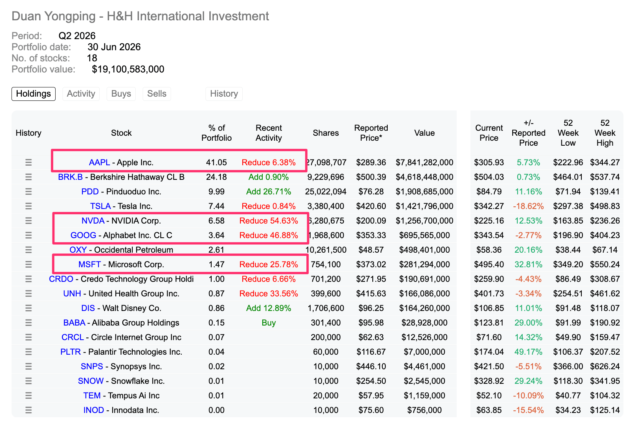Open the MSFT ticker link

(x=89, y=265)
